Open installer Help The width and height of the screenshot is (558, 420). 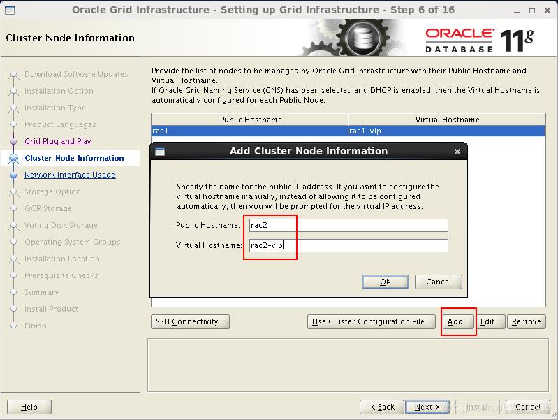click(29, 407)
